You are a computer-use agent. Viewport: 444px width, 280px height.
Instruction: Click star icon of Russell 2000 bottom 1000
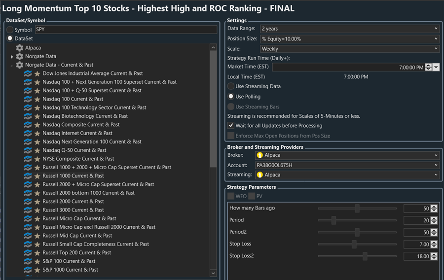[37, 193]
